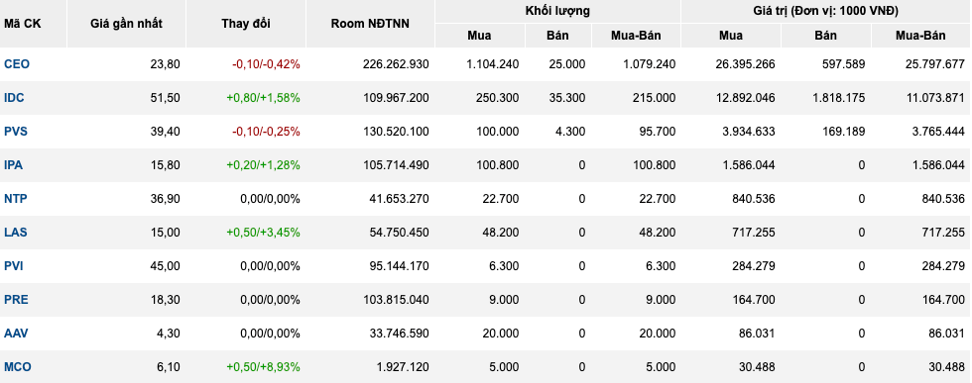Viewport: 972px width, 383px height.
Task: Open the AAV stock ticker link
Action: click(x=16, y=334)
